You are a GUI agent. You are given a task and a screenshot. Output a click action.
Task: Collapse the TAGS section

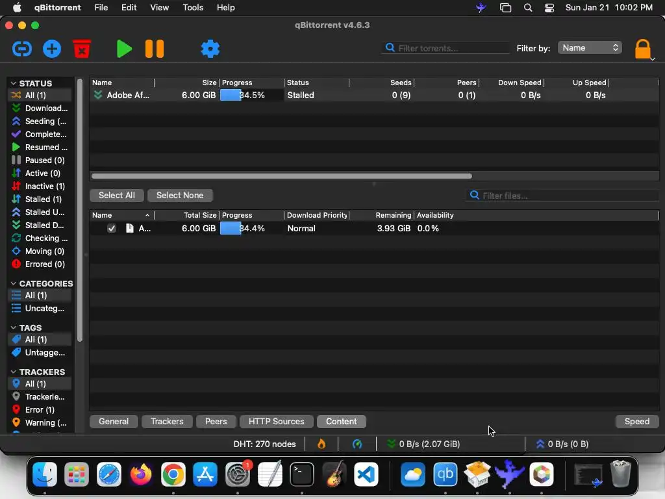(13, 327)
